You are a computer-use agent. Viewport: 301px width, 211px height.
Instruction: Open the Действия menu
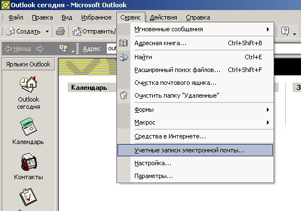point(163,17)
